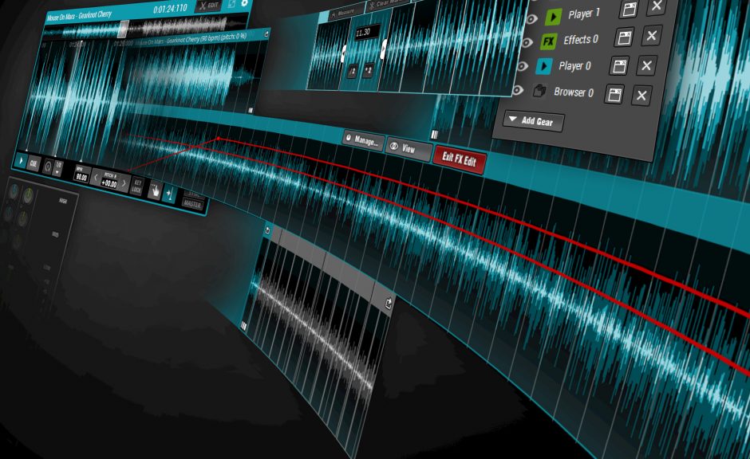750x459 pixels.
Task: Click the 11.30 beat value field
Action: (367, 32)
